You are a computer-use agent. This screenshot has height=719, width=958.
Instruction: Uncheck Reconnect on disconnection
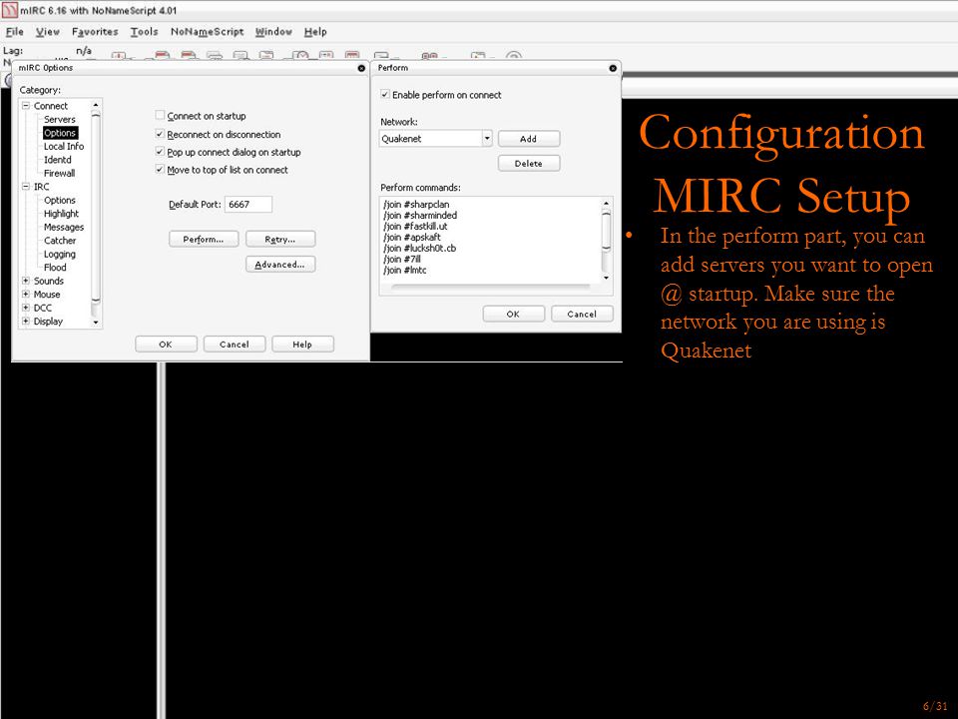click(x=160, y=134)
